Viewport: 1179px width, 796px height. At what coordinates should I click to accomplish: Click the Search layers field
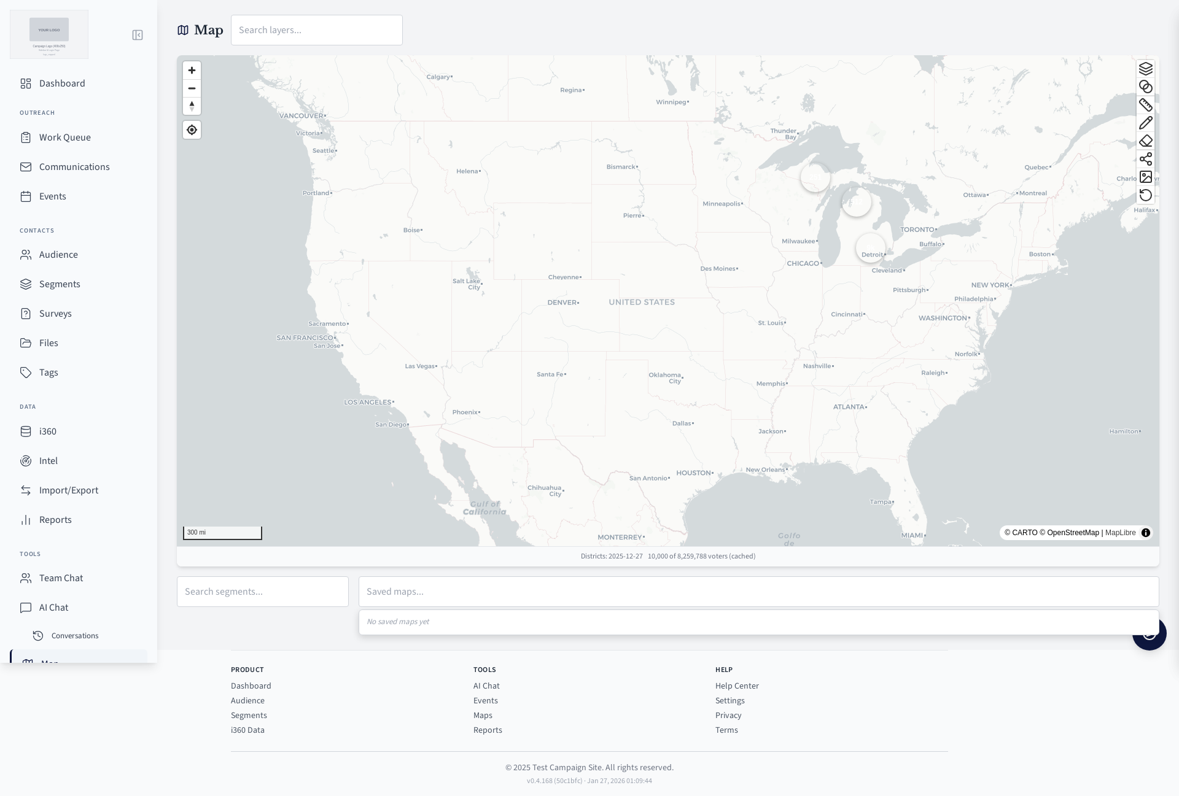coord(317,30)
